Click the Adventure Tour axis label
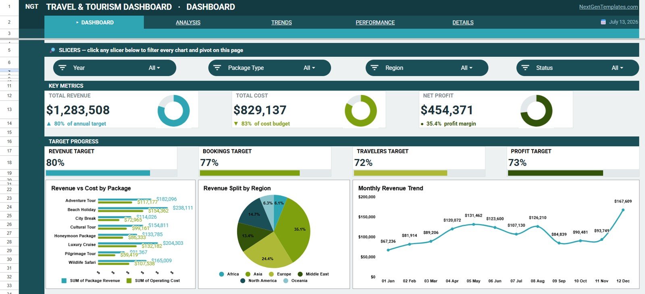The height and width of the screenshot is (294, 645). (x=81, y=201)
